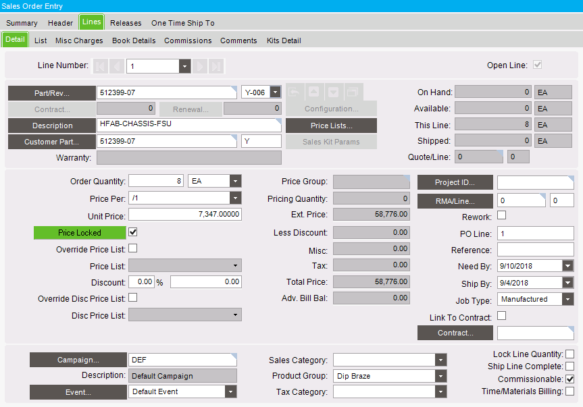Open the Releases tab
The width and height of the screenshot is (583, 407).
click(x=126, y=23)
